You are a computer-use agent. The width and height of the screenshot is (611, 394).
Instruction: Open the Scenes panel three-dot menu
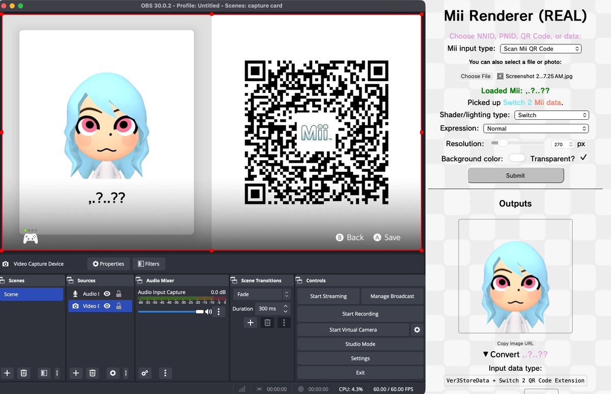tap(57, 373)
